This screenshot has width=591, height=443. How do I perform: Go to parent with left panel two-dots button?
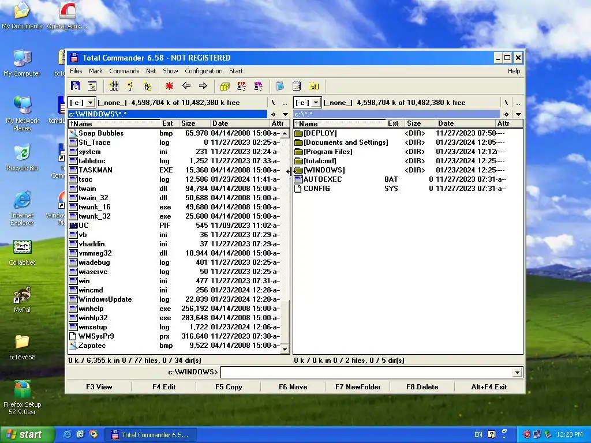[285, 103]
